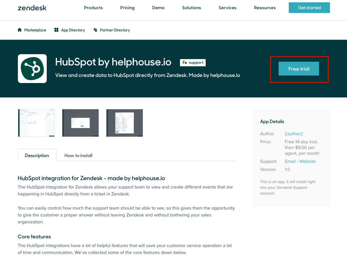
Task: Click the Website support link
Action: pos(307,161)
